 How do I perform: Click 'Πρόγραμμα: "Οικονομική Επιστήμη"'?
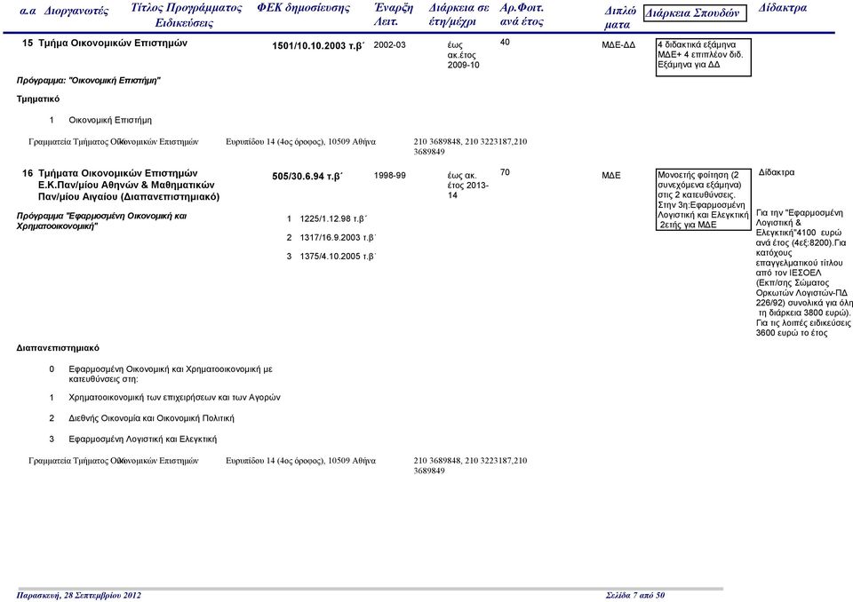pos(89,81)
